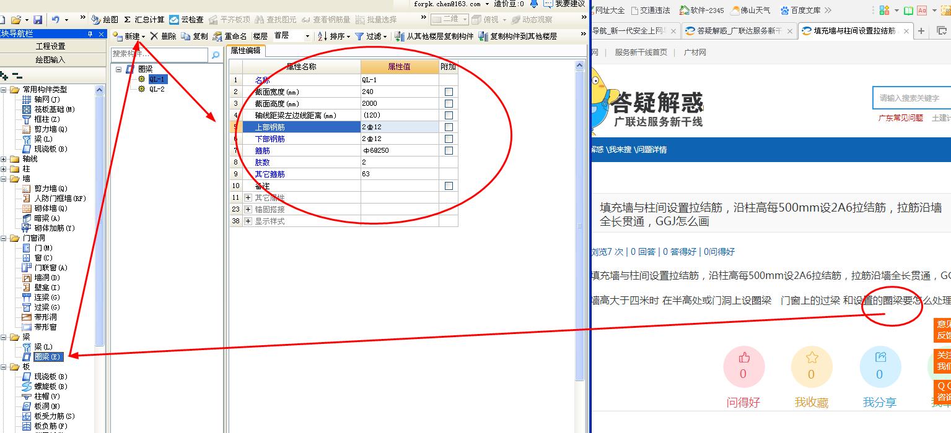Expand the 显示样式 row

[x=248, y=221]
